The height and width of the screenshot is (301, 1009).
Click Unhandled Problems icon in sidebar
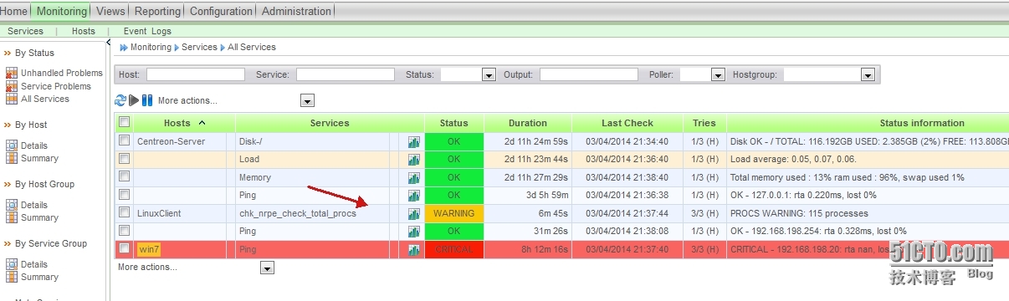click(x=12, y=74)
